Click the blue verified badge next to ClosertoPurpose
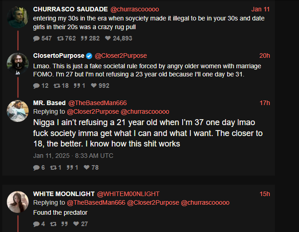This screenshot has width=299, height=232. pyautogui.click(x=89, y=56)
